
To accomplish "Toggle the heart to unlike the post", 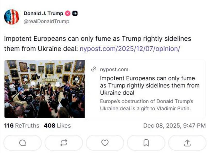I will 105,143.
